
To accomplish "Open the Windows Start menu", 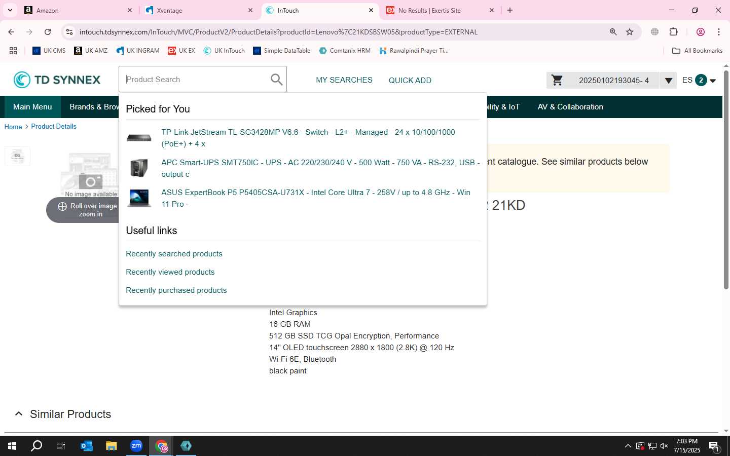I will (x=12, y=446).
